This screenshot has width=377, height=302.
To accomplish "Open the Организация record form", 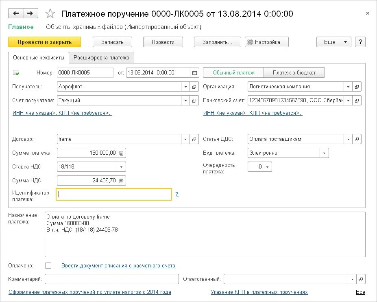I will 357,87.
